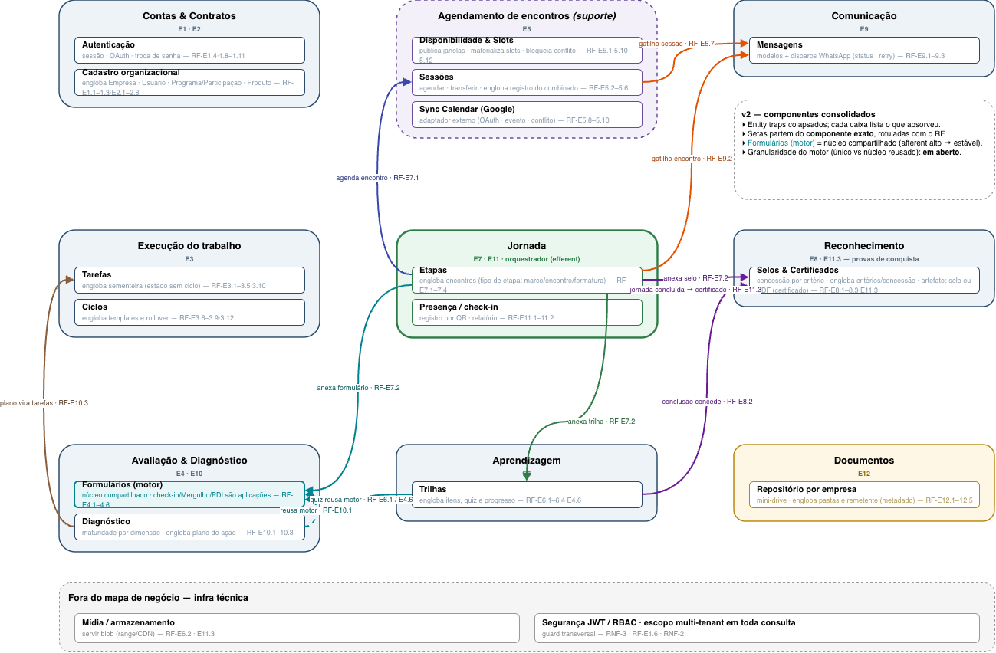This screenshot has height=653, width=996.
Task: Click the 'anexa formulário · RF-E7.2' edge label
Action: click(x=358, y=387)
